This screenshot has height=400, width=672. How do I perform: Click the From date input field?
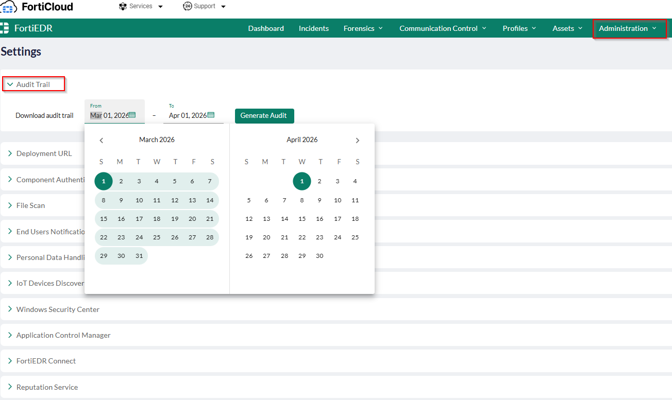point(114,112)
